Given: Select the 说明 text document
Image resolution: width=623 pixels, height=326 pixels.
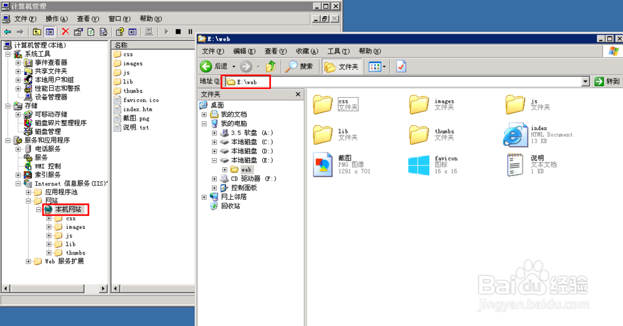Looking at the screenshot, I should point(531,165).
